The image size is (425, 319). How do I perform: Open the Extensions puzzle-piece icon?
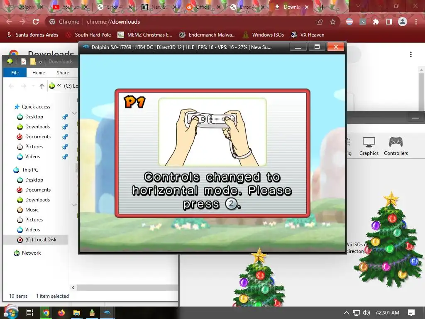coord(376,22)
